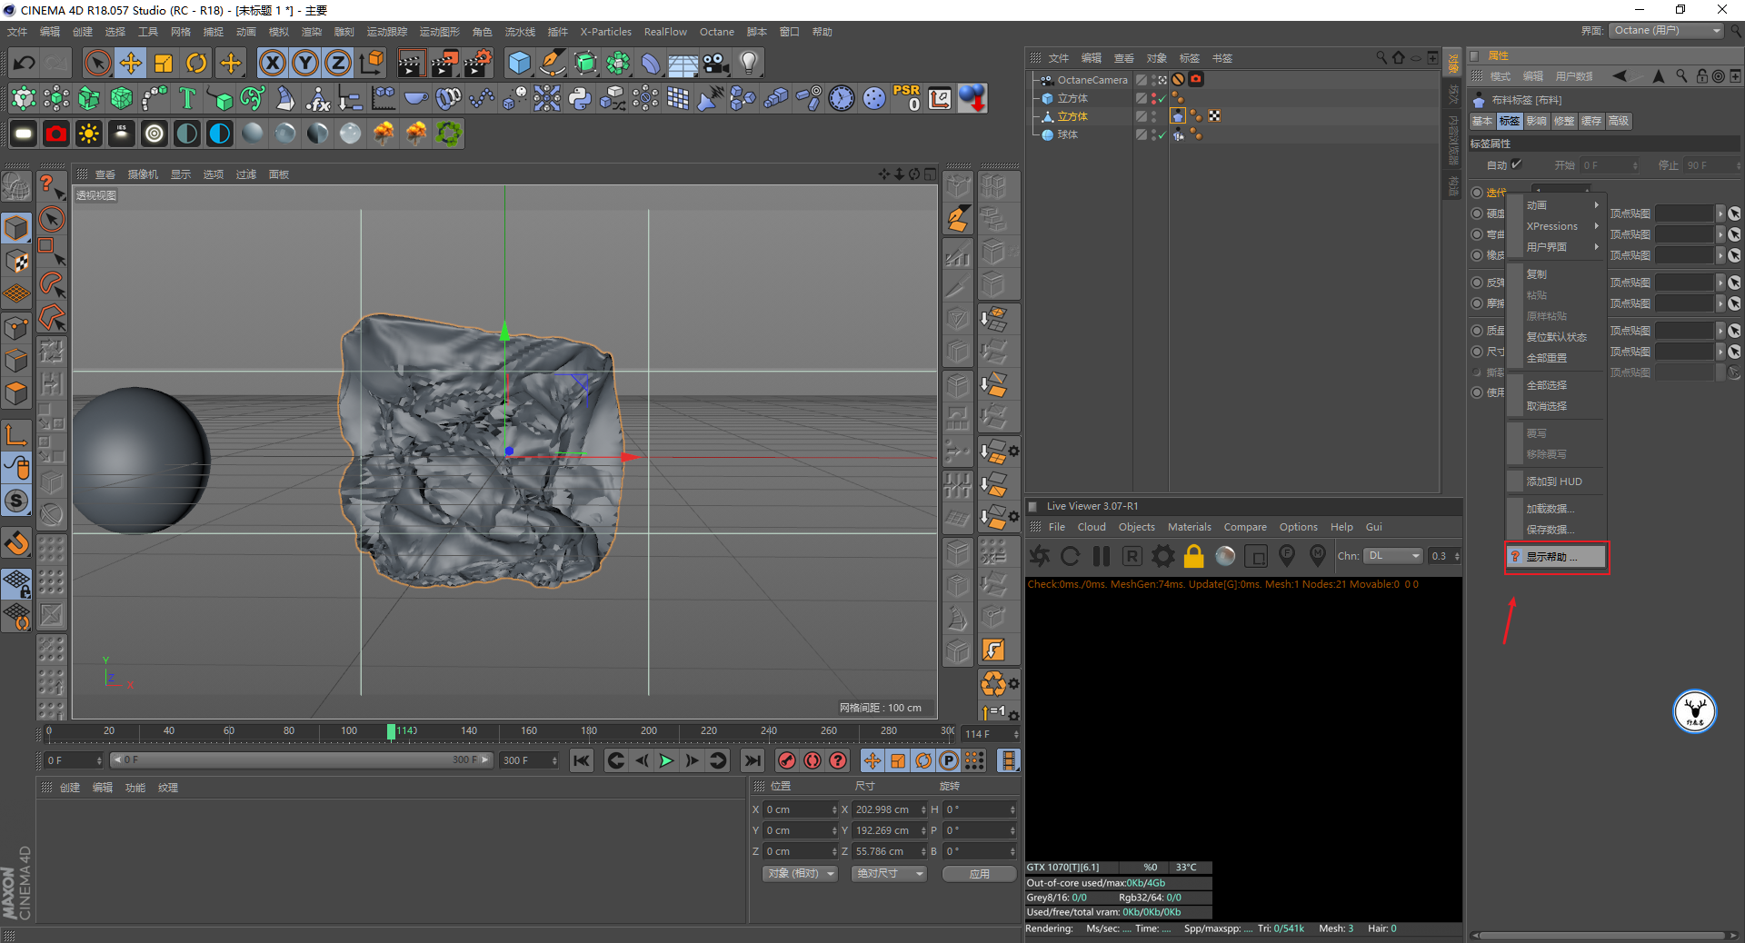Add Octane camera (red camera icon)
Image resolution: width=1745 pixels, height=943 pixels.
(x=56, y=134)
